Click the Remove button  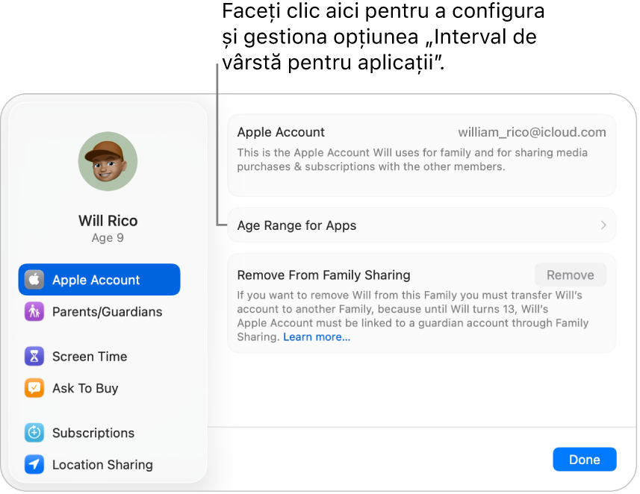pos(570,274)
